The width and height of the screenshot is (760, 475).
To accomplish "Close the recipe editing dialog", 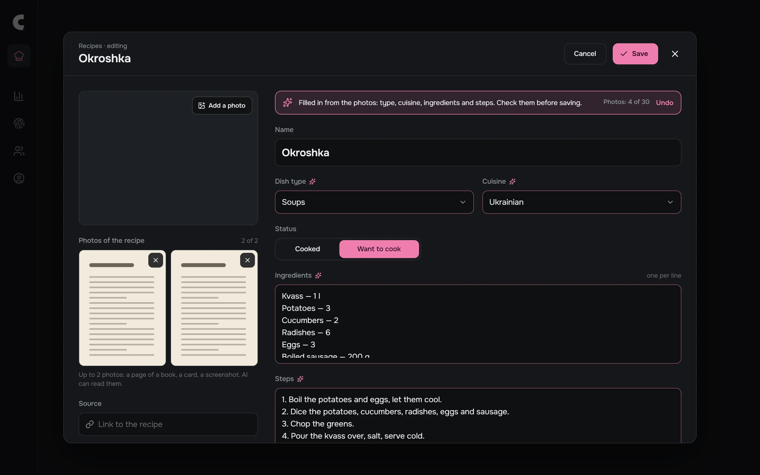I will tap(675, 54).
